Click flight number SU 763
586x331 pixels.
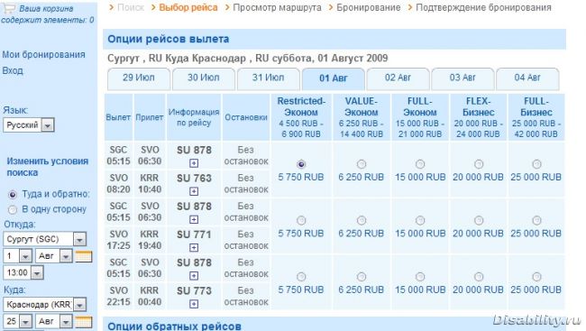pos(194,179)
